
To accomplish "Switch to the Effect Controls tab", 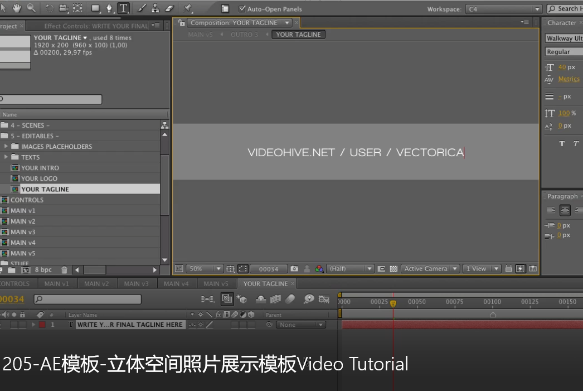I will pyautogui.click(x=96, y=26).
